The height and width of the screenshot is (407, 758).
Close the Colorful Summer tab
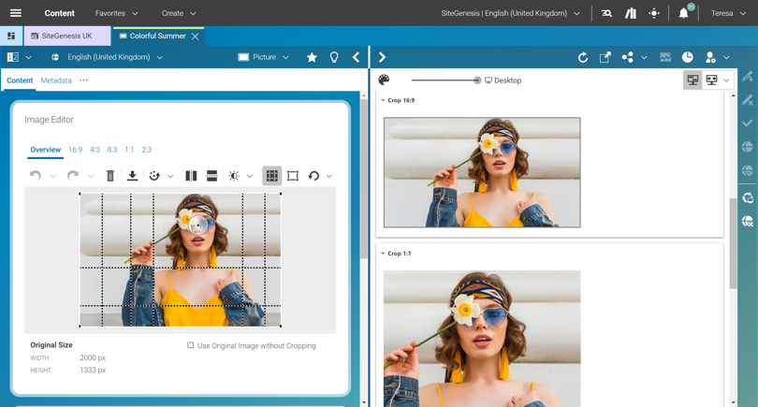pos(196,36)
